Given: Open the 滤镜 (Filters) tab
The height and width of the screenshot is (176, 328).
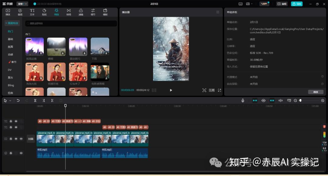Looking at the screenshot, I should pyautogui.click(x=81, y=12).
